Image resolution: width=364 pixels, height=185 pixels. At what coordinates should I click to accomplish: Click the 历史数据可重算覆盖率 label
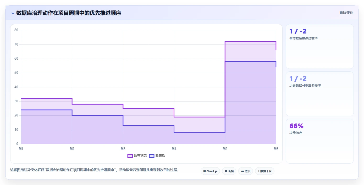tap(305, 86)
